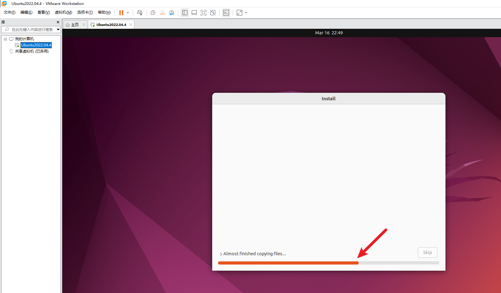Viewport: 501px width, 293px height.
Task: Open the 选项卡(T) menu
Action: pyautogui.click(x=85, y=12)
